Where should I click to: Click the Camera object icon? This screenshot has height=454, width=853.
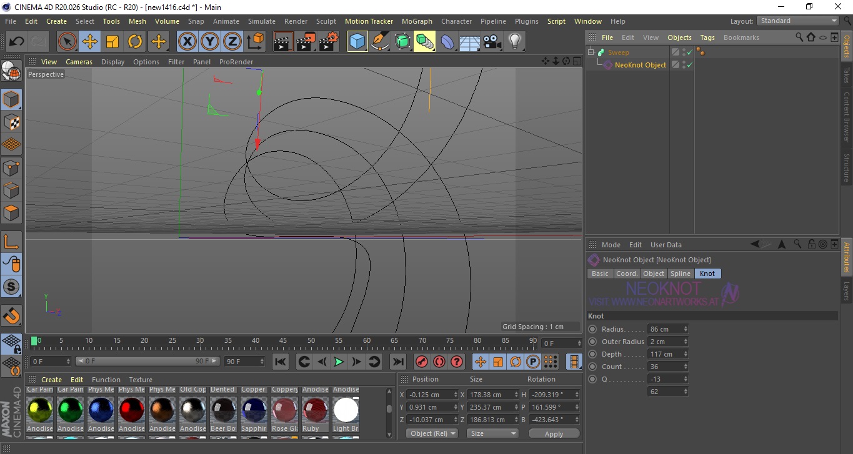(x=492, y=42)
